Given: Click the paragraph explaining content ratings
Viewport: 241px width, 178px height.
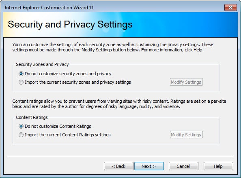Looking at the screenshot, I should [x=119, y=104].
